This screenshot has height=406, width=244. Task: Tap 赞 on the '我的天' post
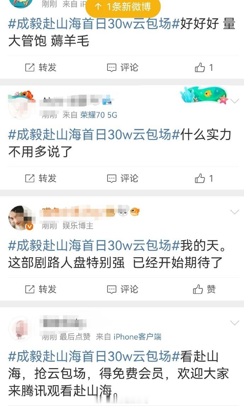pyautogui.click(x=204, y=289)
